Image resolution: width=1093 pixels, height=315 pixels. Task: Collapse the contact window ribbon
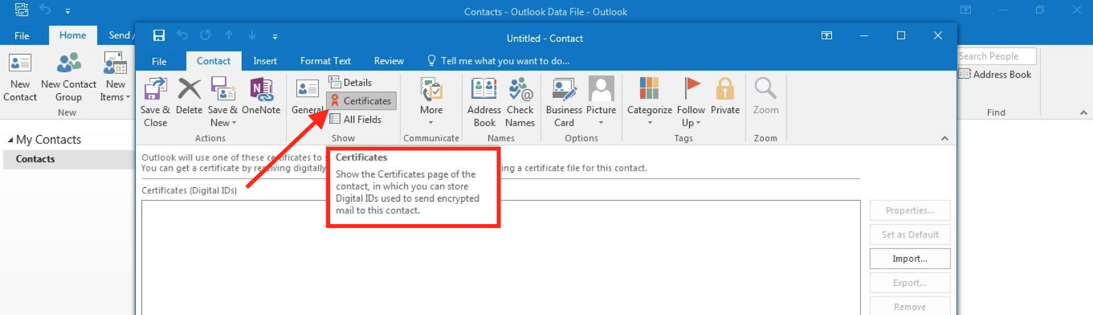pos(944,138)
